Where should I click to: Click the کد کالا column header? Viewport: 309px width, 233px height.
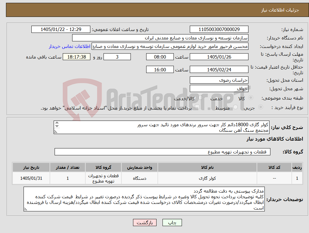click(274, 167)
